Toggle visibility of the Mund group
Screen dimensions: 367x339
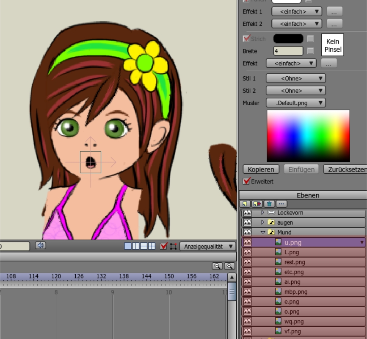[247, 232]
